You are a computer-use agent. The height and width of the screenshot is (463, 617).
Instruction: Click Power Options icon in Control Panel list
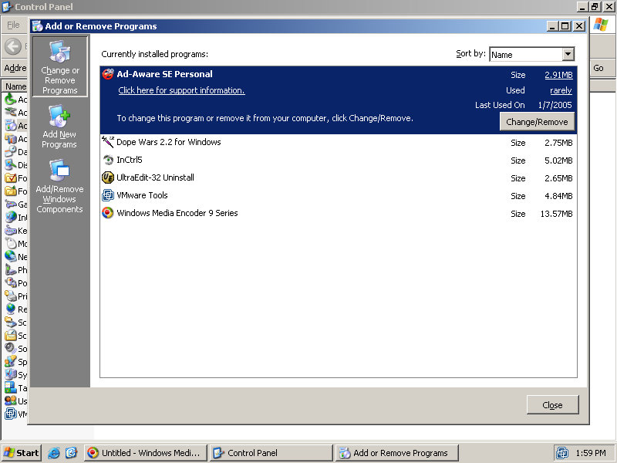(11, 283)
